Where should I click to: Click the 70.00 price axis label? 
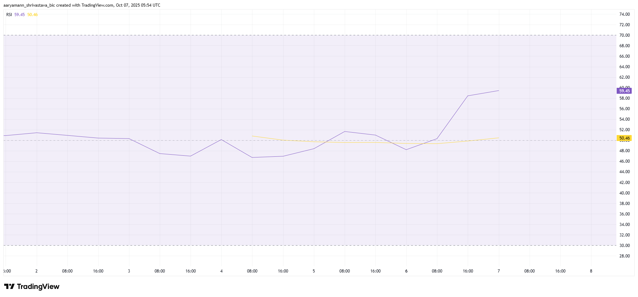click(x=624, y=35)
